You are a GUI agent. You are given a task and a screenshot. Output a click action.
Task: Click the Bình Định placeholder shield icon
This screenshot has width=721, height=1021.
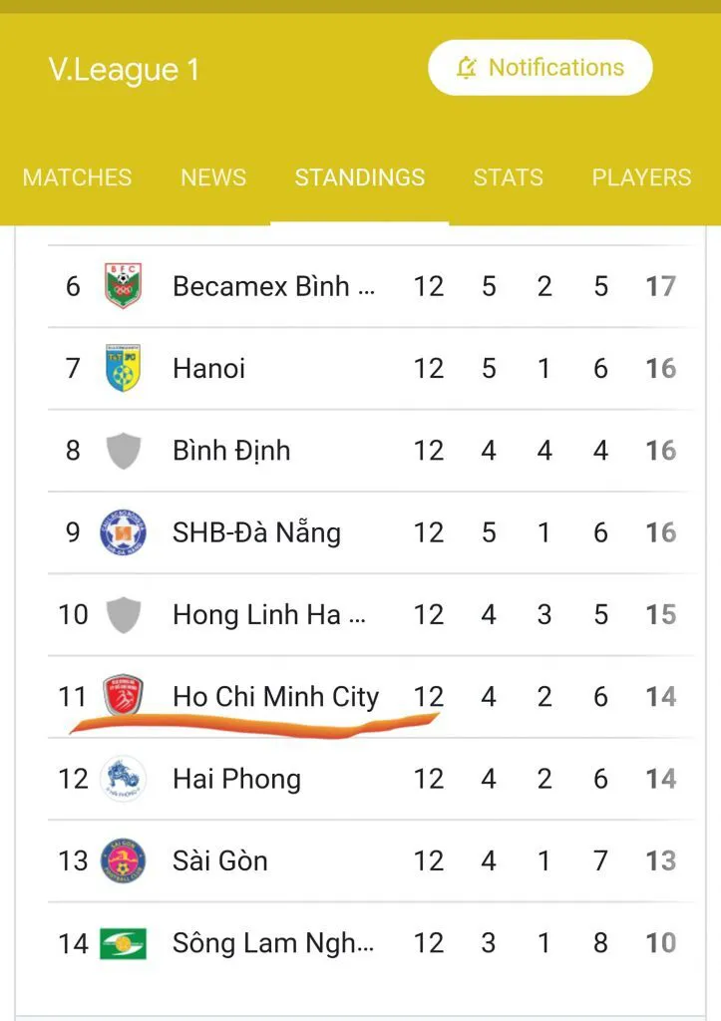[124, 451]
